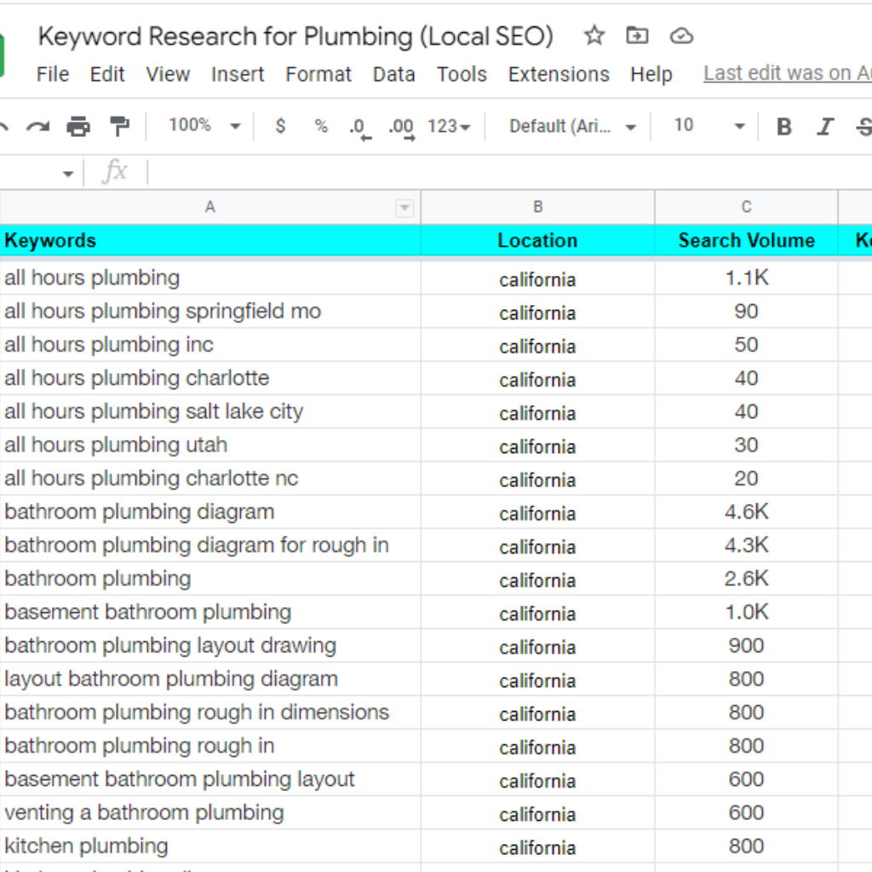
Task: Select cell 'layout bathroom plumbing diagram'
Action: 210,679
